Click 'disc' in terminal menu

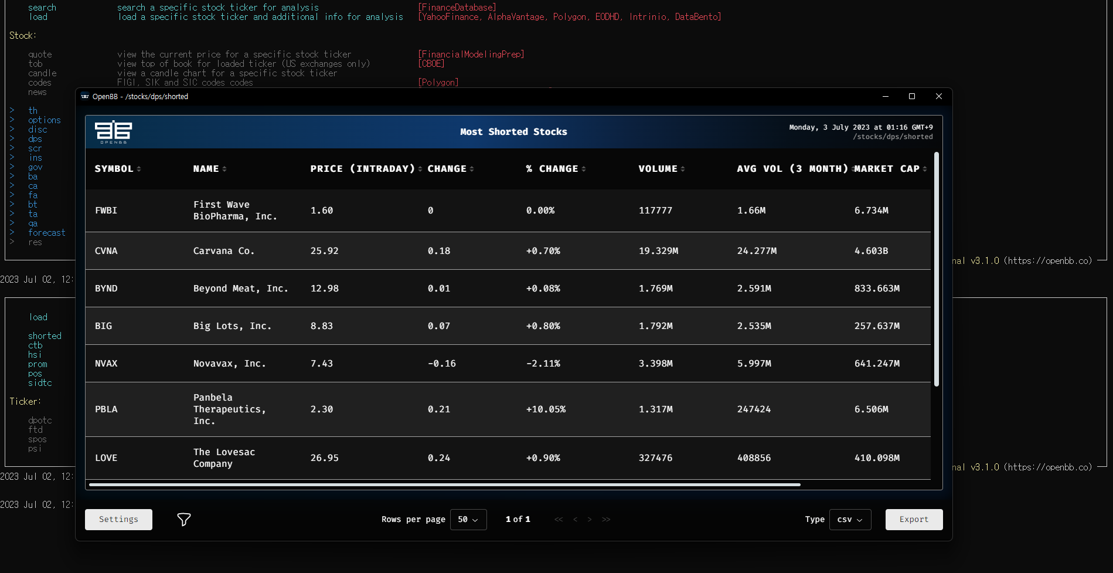coord(38,130)
